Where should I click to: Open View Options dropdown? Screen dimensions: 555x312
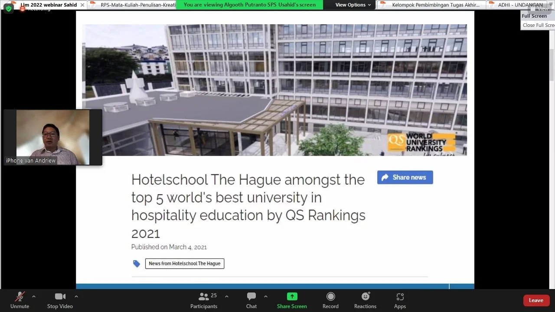[353, 5]
